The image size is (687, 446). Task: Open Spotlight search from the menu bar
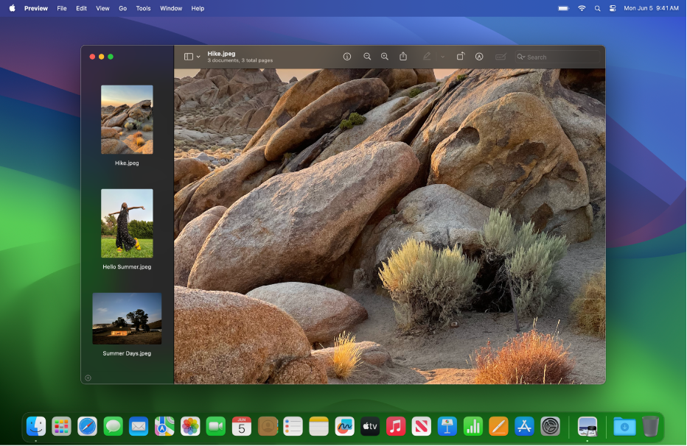597,8
